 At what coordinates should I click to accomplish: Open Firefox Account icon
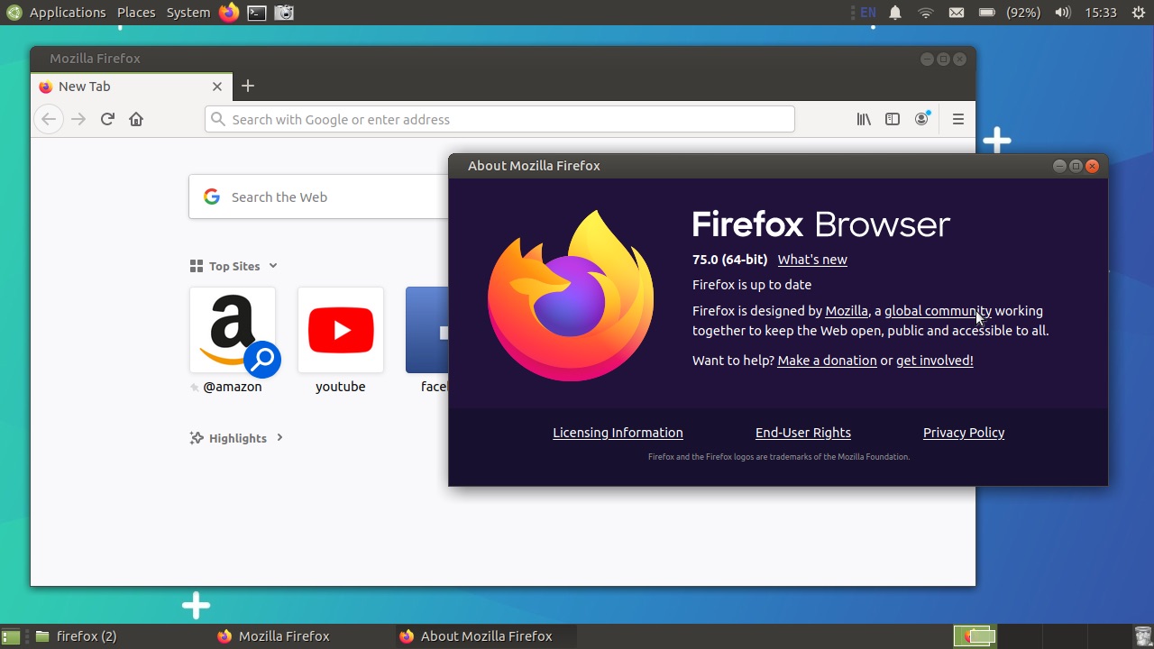coord(921,119)
